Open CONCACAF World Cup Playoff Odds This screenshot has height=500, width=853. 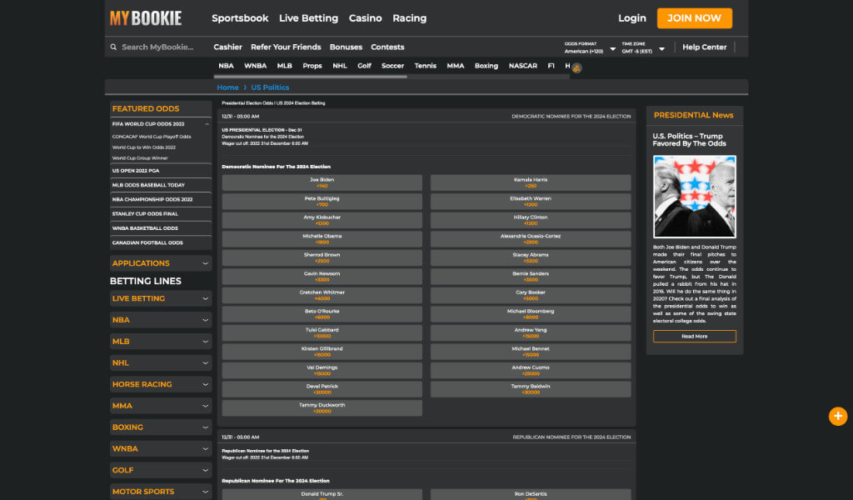click(x=152, y=137)
